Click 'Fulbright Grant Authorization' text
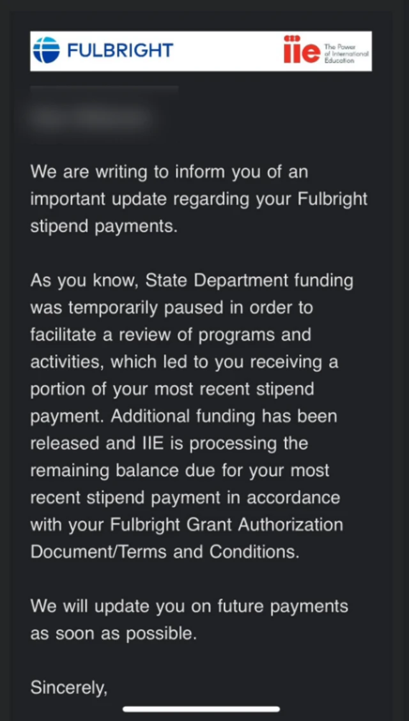 click(227, 525)
